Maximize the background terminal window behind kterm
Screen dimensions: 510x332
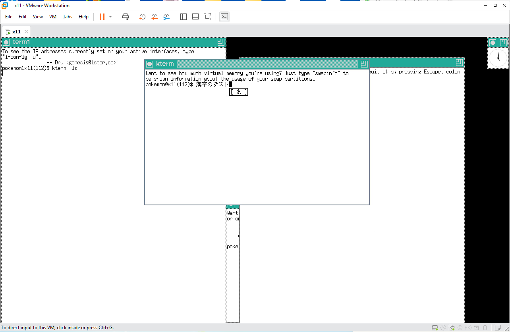coord(459,63)
